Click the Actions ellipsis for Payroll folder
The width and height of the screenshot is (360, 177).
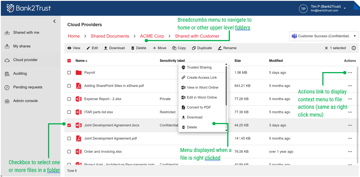click(350, 72)
